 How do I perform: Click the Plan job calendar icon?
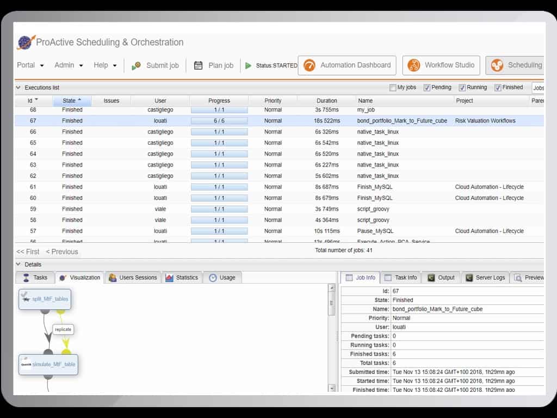pos(198,65)
